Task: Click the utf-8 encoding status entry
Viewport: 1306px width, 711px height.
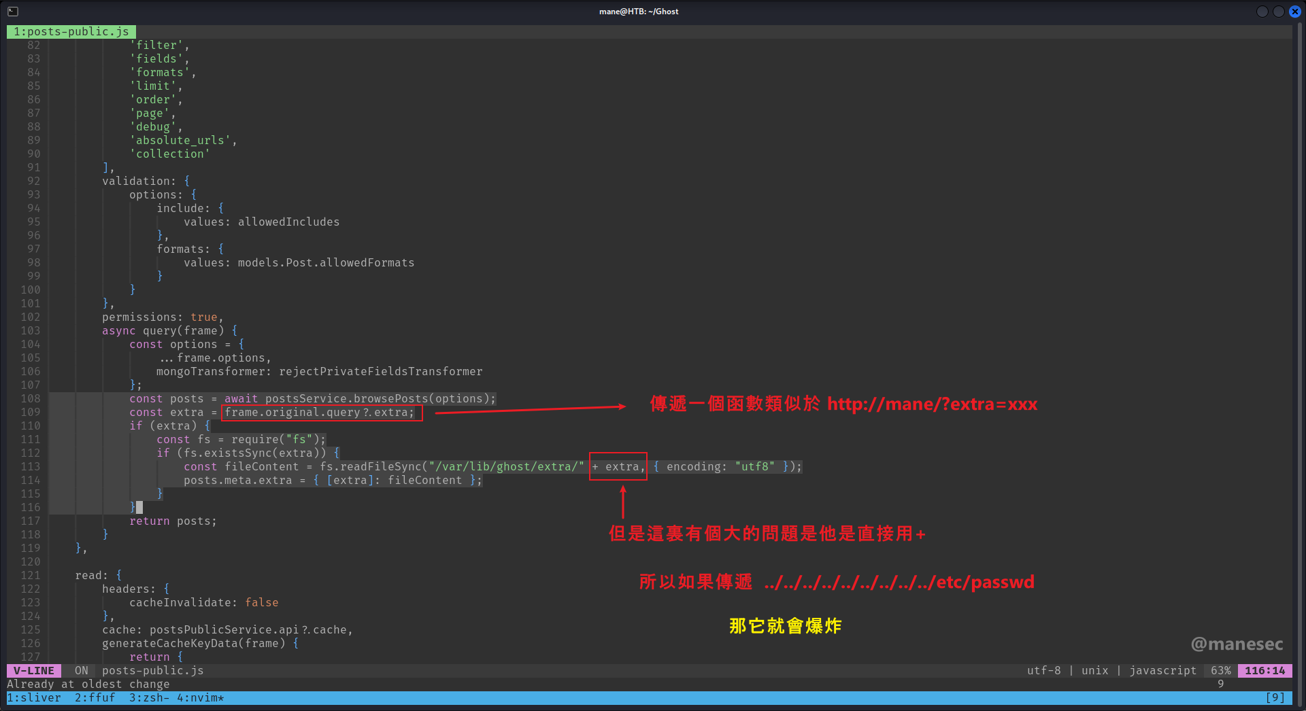Action: [x=1044, y=671]
